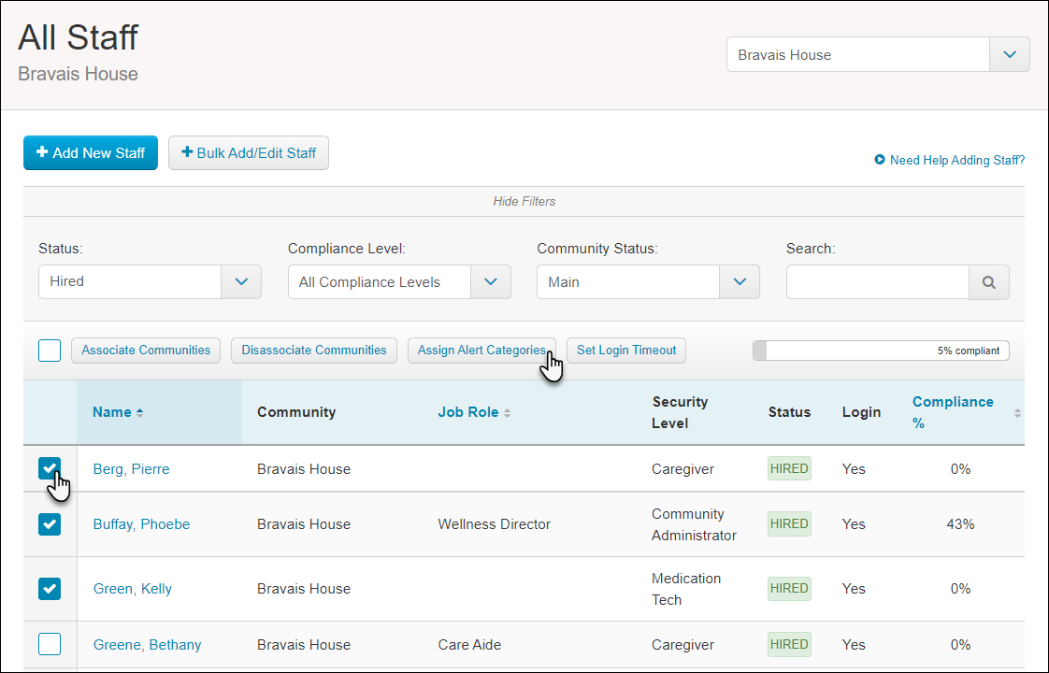This screenshot has width=1049, height=673.
Task: Click HIRED badge for Greene, Bethany
Action: [789, 644]
